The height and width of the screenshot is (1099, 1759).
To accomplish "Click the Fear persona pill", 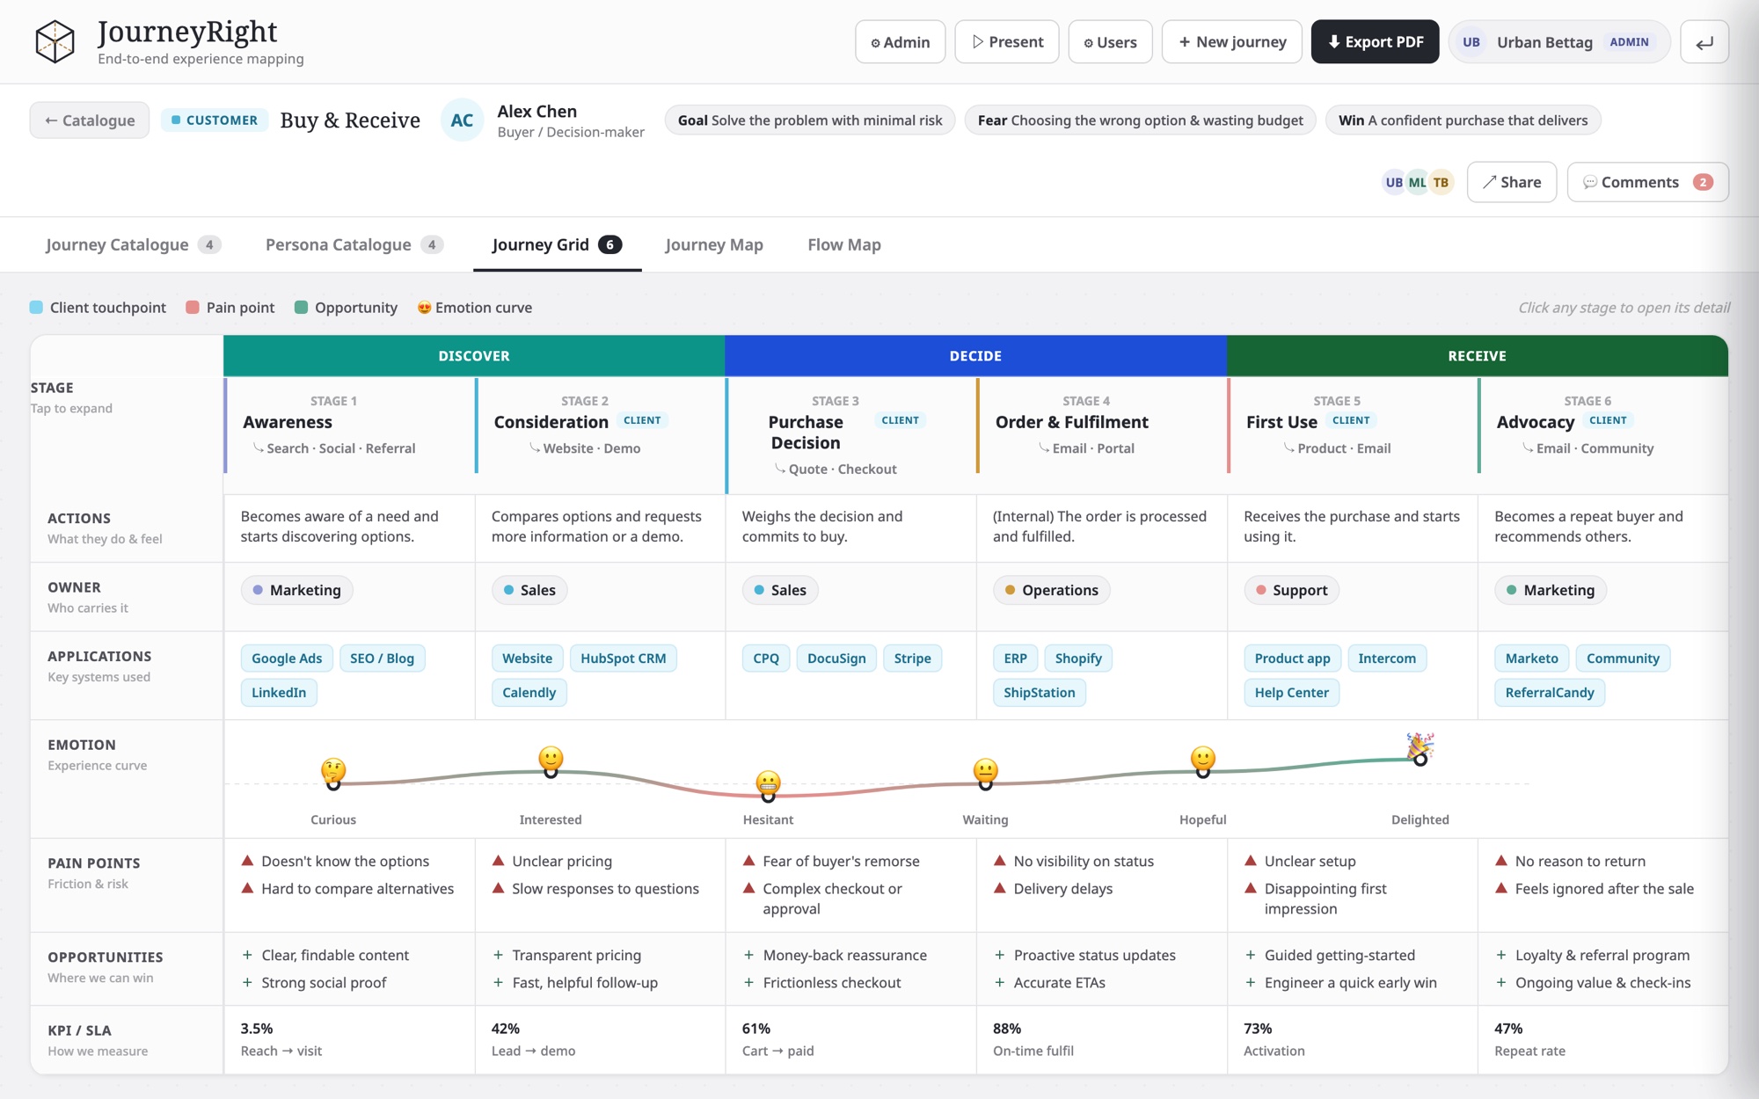I will click(1140, 120).
